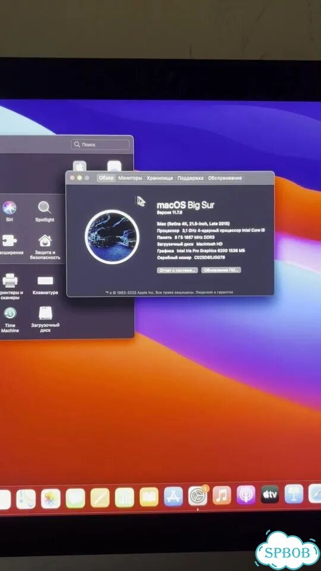
Task: Open Защита и безопасность pane
Action: tap(45, 247)
